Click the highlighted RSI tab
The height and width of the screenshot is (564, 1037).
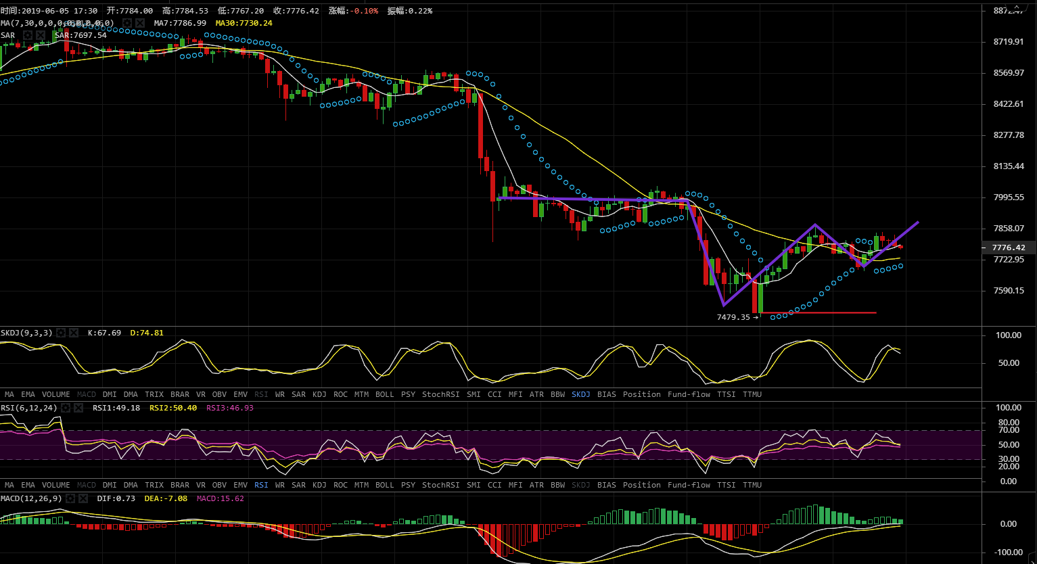(x=261, y=485)
